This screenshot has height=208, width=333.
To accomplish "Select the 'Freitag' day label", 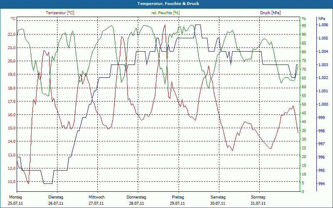I will 178,197.
